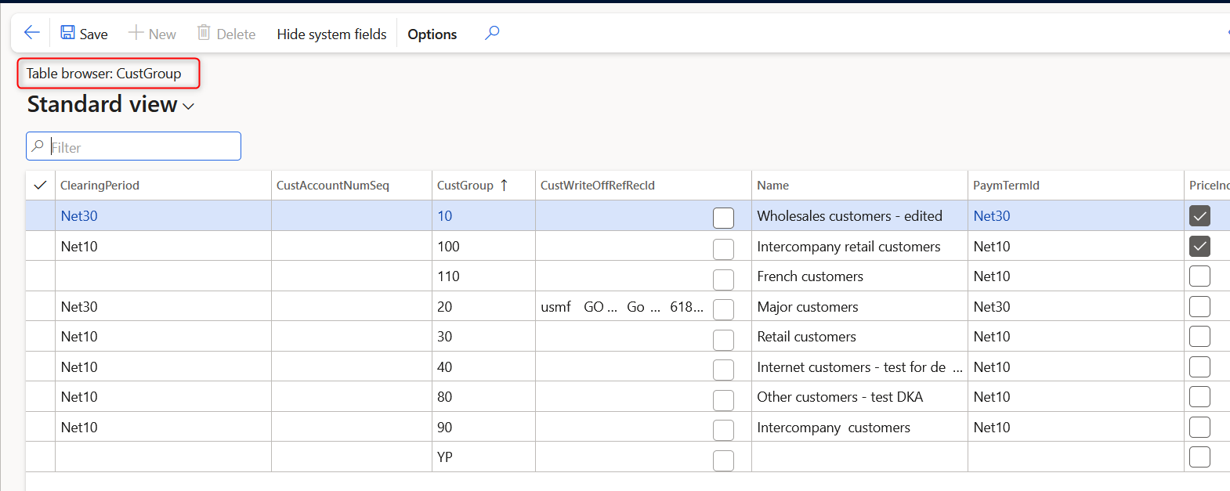The image size is (1230, 491).
Task: Click the Save disk icon
Action: tap(68, 33)
